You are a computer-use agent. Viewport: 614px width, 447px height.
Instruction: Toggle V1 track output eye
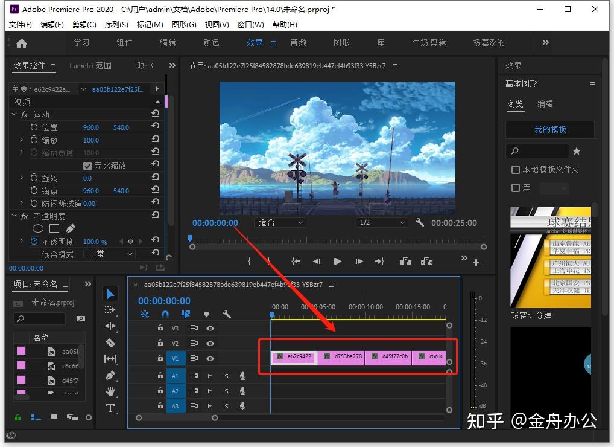(210, 358)
